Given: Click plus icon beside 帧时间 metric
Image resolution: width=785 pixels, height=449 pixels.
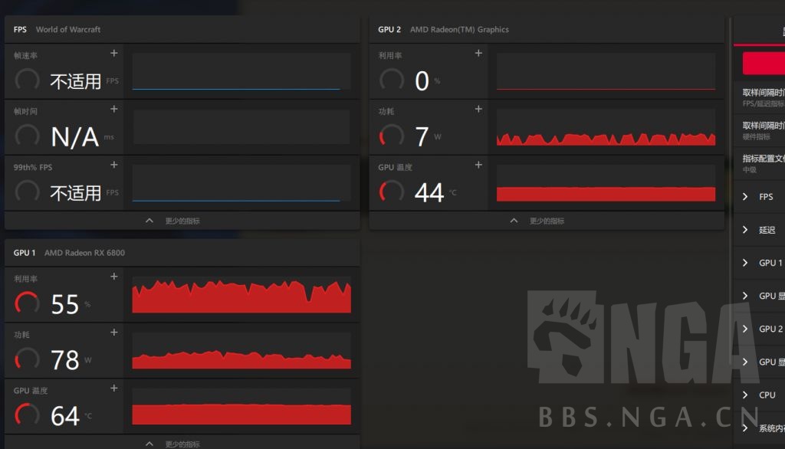Looking at the screenshot, I should click(114, 110).
